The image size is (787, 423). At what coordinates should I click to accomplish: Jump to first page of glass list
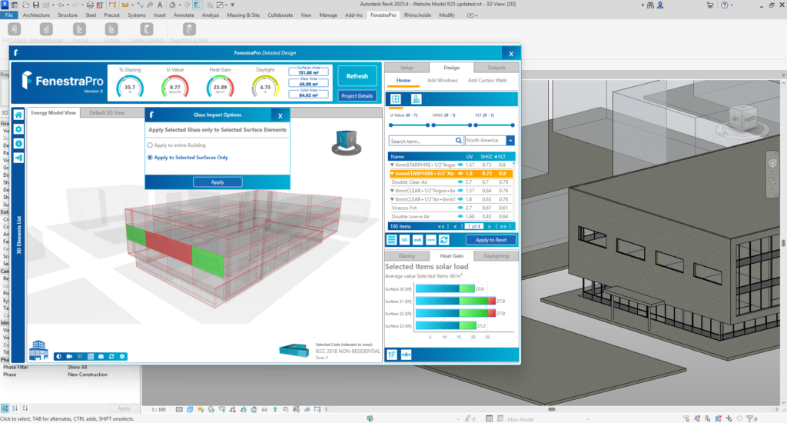pos(441,227)
